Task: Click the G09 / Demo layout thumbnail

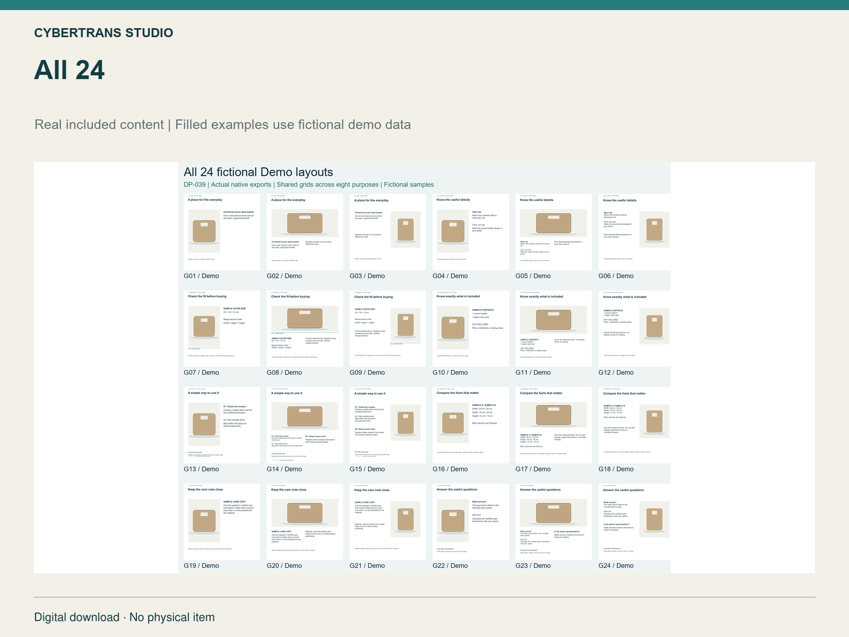Action: pos(388,329)
